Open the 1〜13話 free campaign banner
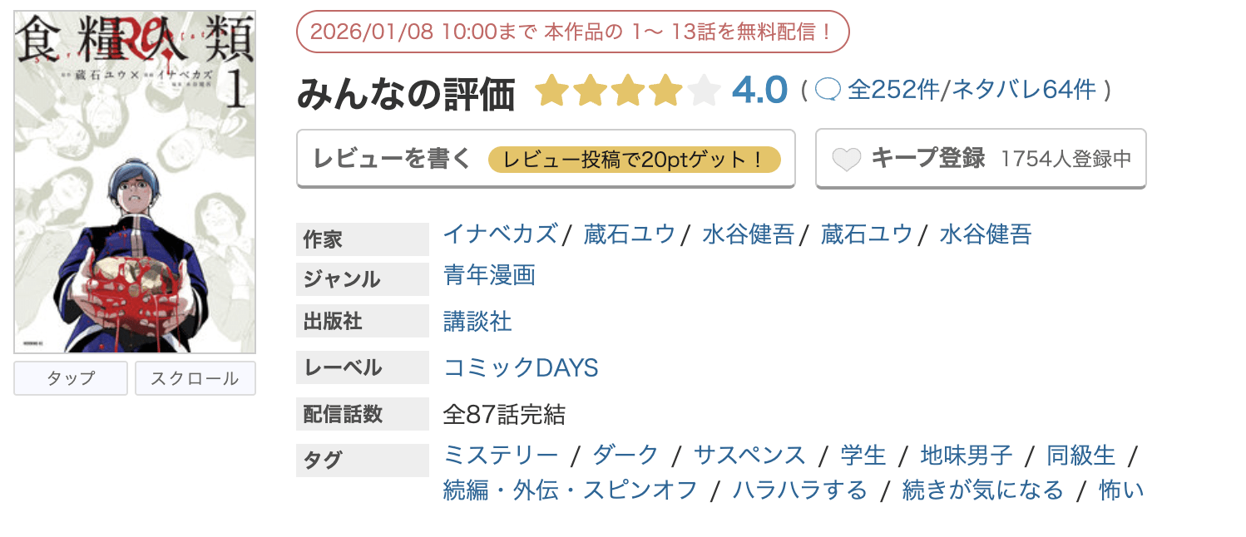The image size is (1246, 537). tap(574, 30)
